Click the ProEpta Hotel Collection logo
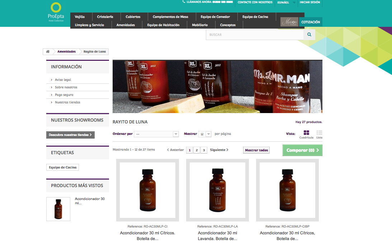The height and width of the screenshot is (244, 392). point(56,12)
